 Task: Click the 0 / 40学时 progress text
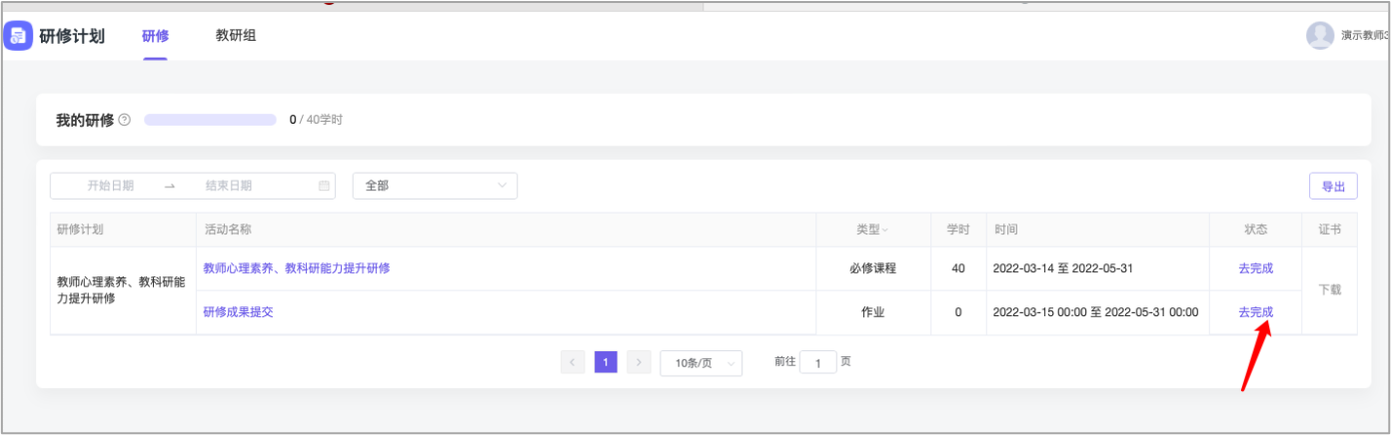[x=316, y=120]
